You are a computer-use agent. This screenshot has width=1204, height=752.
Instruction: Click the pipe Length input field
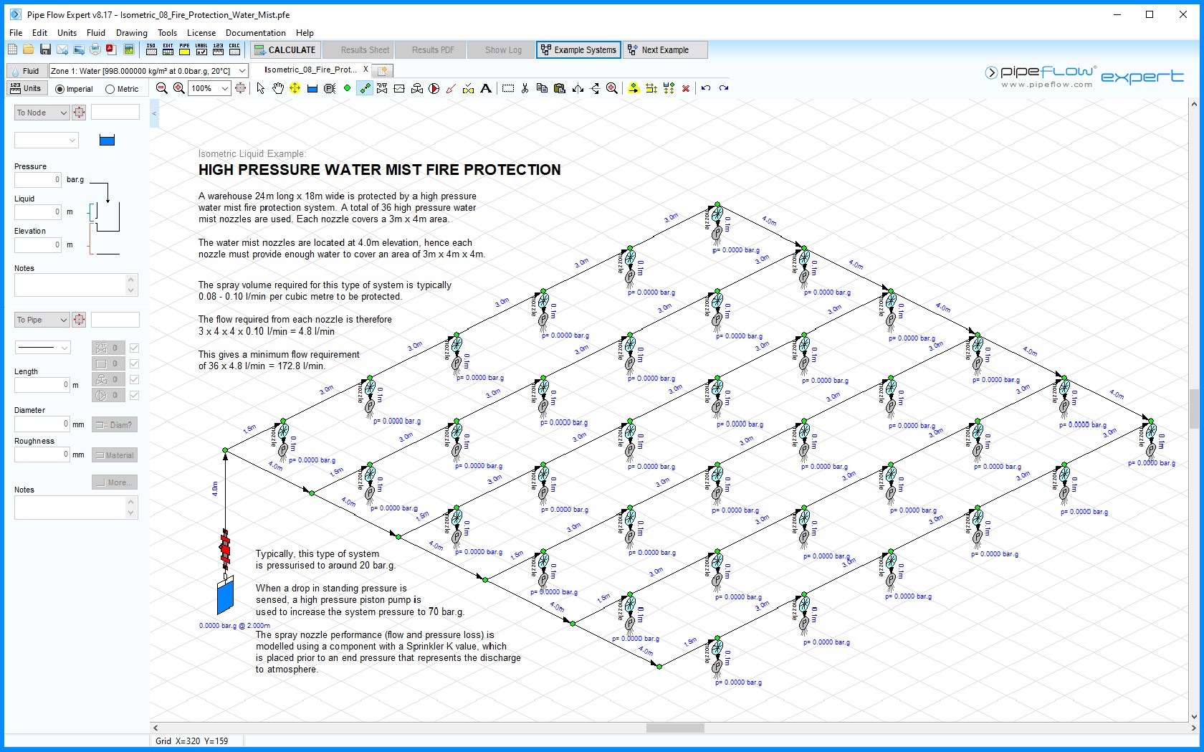[x=42, y=385]
